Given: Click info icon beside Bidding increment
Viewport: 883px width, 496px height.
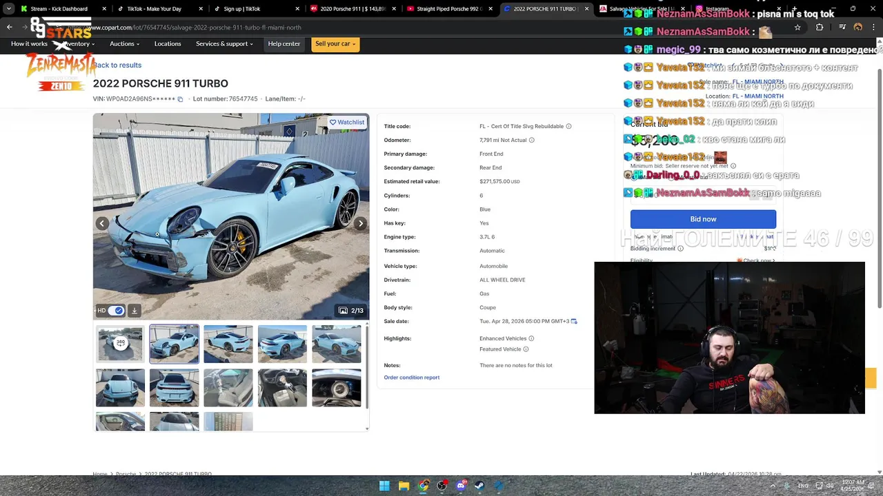Looking at the screenshot, I should [680, 249].
